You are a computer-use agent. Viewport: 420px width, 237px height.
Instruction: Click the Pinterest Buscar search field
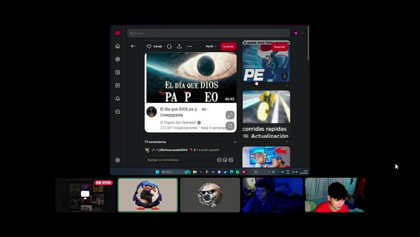tap(208, 33)
